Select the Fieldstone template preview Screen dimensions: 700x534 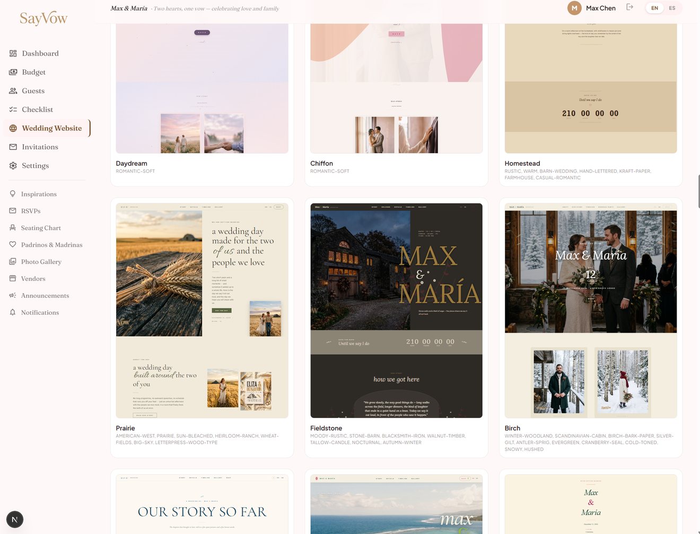click(396, 310)
